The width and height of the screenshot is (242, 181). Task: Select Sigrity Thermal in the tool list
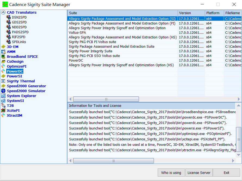pyautogui.click(x=21, y=81)
